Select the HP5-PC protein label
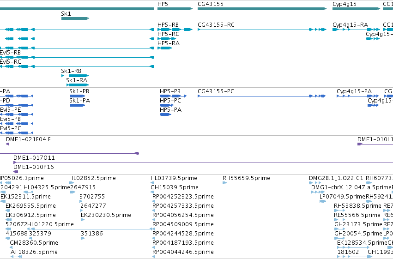 pos(170,101)
